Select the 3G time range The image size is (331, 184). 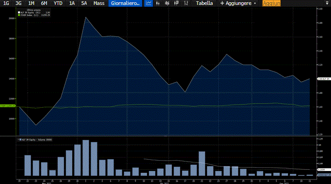[18, 3]
